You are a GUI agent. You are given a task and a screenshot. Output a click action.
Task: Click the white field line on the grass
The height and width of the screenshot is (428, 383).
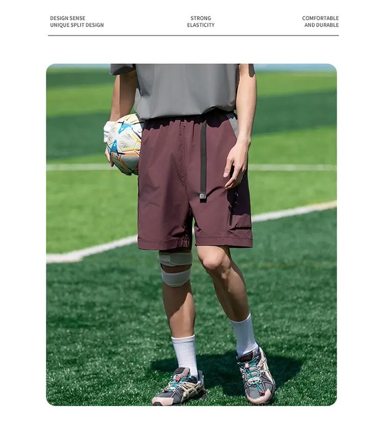[x=191, y=232]
